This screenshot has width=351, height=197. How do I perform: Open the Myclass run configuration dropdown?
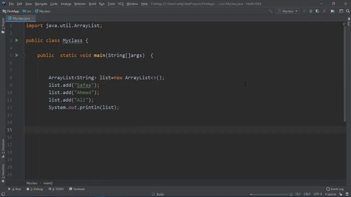287,11
